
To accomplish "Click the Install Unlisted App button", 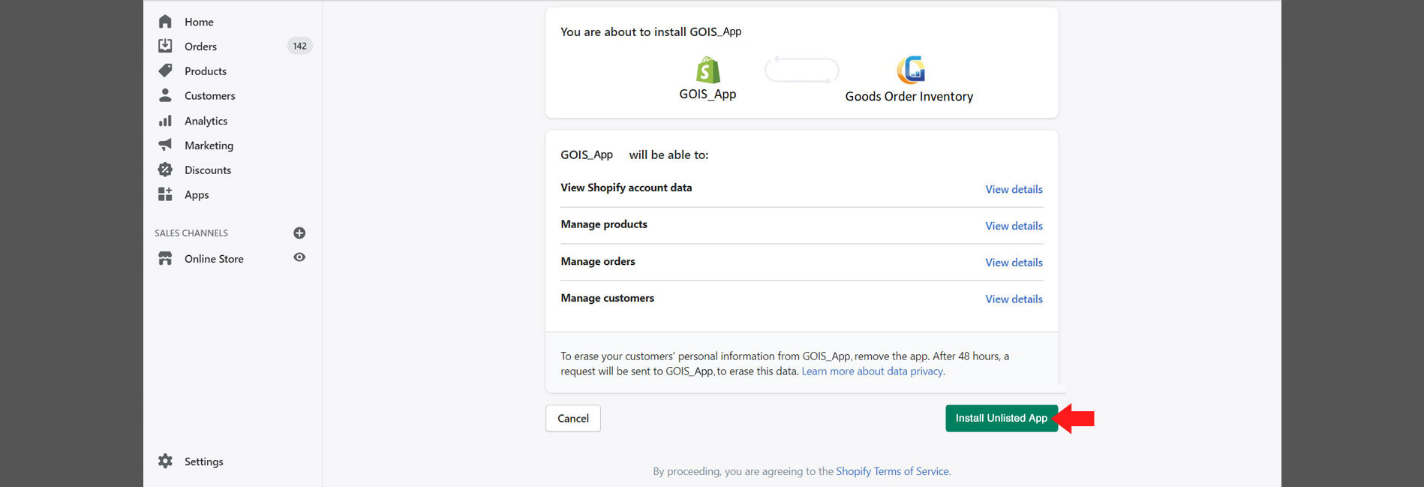I will pyautogui.click(x=1002, y=419).
